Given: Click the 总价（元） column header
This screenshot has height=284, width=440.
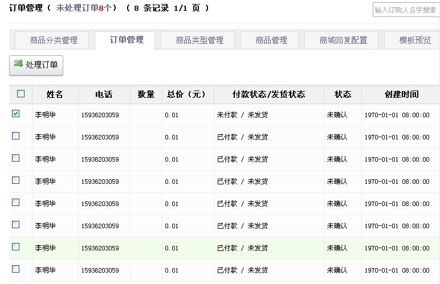Looking at the screenshot, I should coord(188,94).
